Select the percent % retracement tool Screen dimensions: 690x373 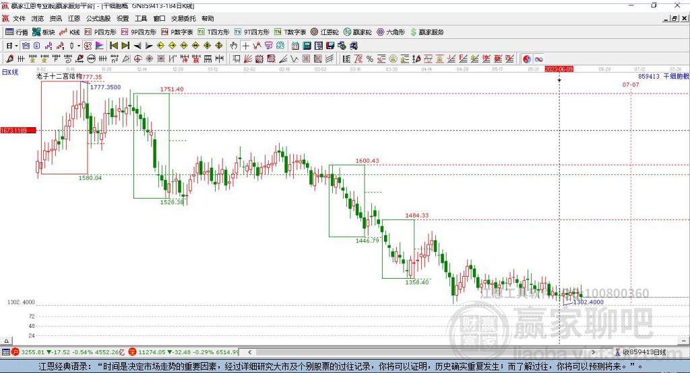(x=370, y=59)
